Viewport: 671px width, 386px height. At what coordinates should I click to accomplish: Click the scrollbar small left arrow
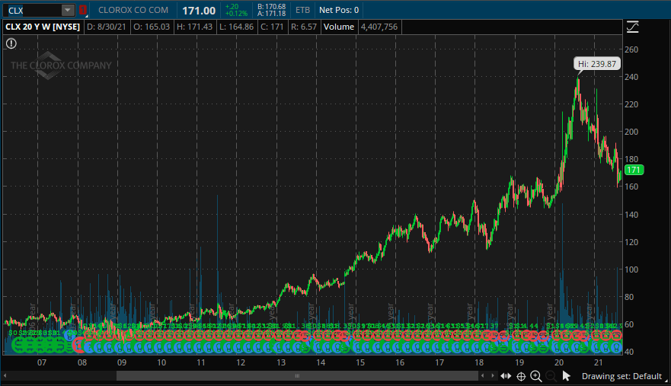click(483, 376)
